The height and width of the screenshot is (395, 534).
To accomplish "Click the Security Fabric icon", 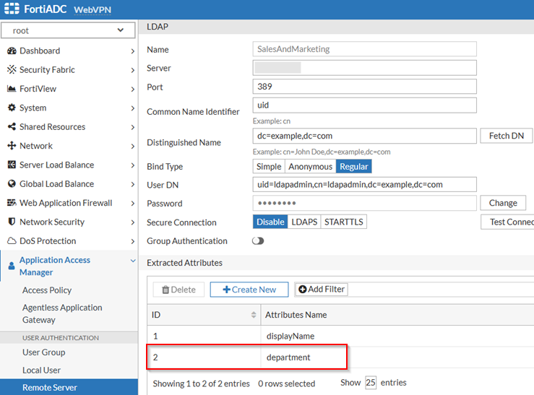I will click(x=12, y=70).
